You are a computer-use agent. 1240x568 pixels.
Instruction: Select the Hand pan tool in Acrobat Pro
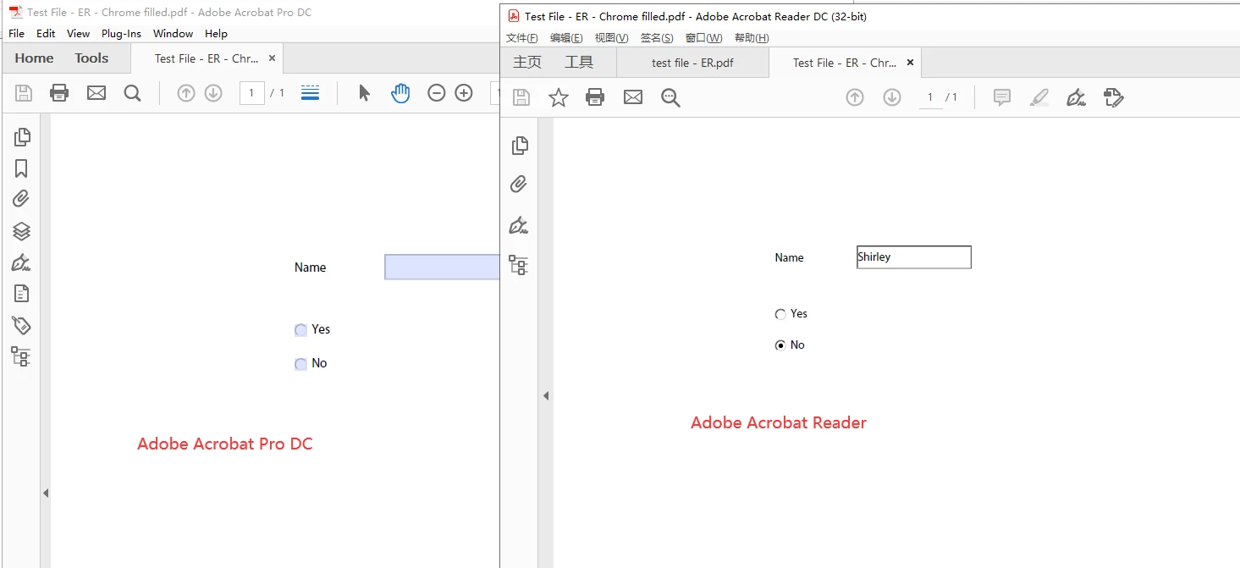click(400, 93)
